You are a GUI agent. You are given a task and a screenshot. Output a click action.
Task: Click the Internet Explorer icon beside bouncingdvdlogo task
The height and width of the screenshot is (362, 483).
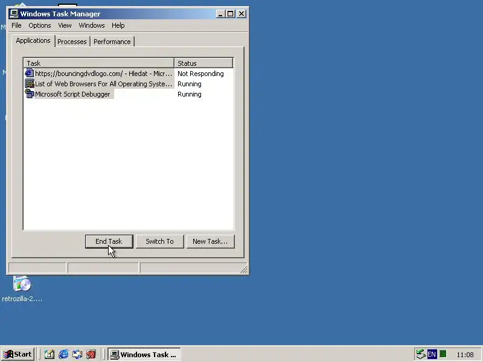29,73
